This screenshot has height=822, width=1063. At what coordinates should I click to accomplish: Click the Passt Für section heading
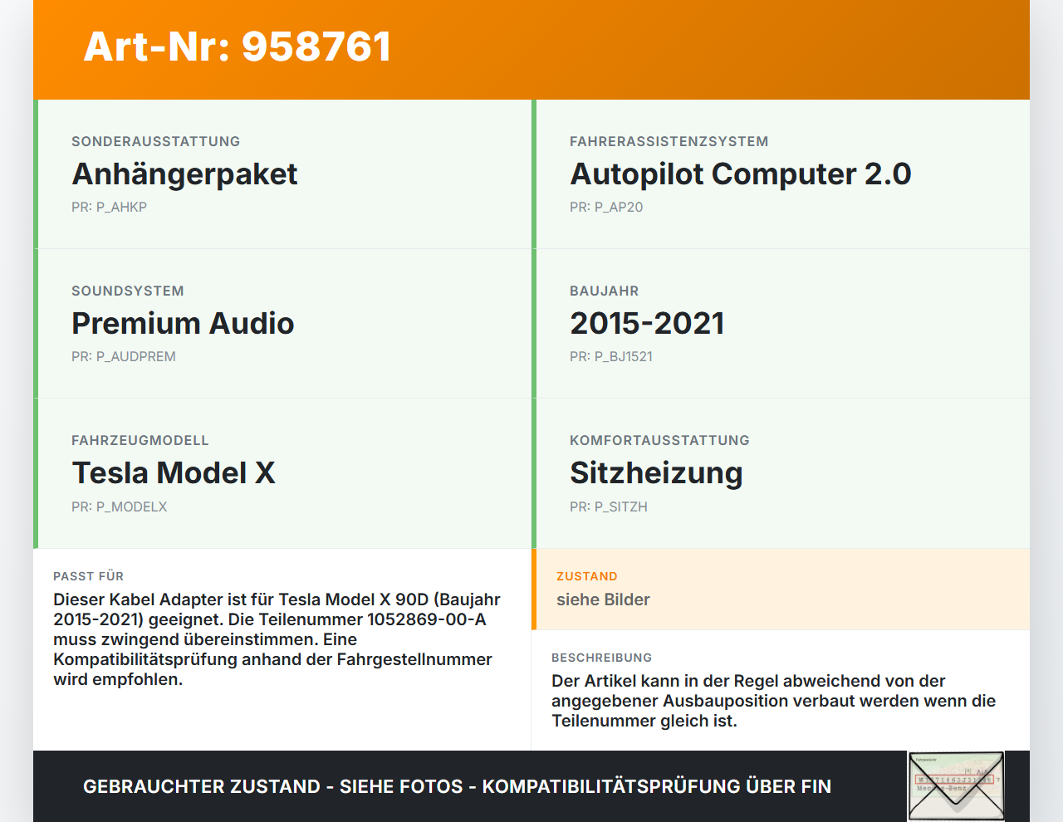(88, 576)
